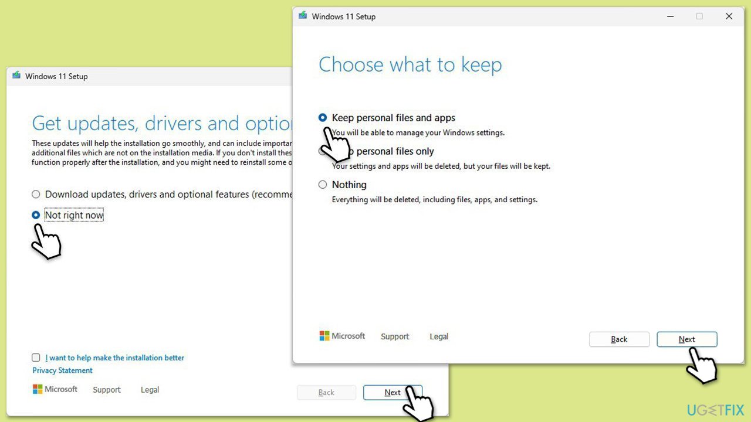Viewport: 751px width, 422px height.
Task: Open Legal link in Get updates window
Action: (150, 390)
